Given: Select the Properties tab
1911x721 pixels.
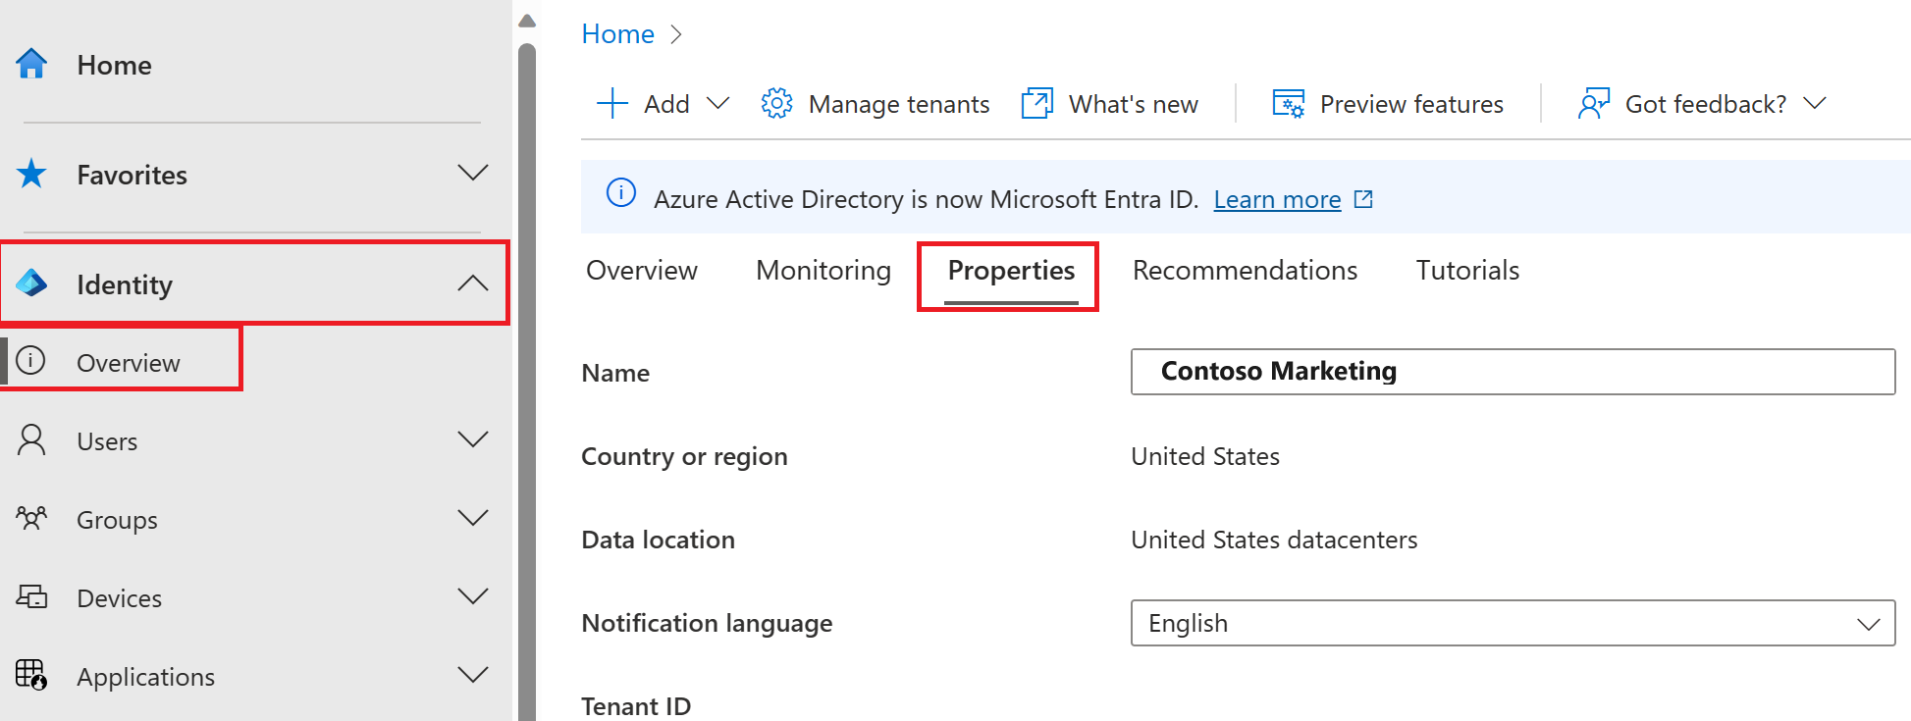Looking at the screenshot, I should click(1011, 271).
